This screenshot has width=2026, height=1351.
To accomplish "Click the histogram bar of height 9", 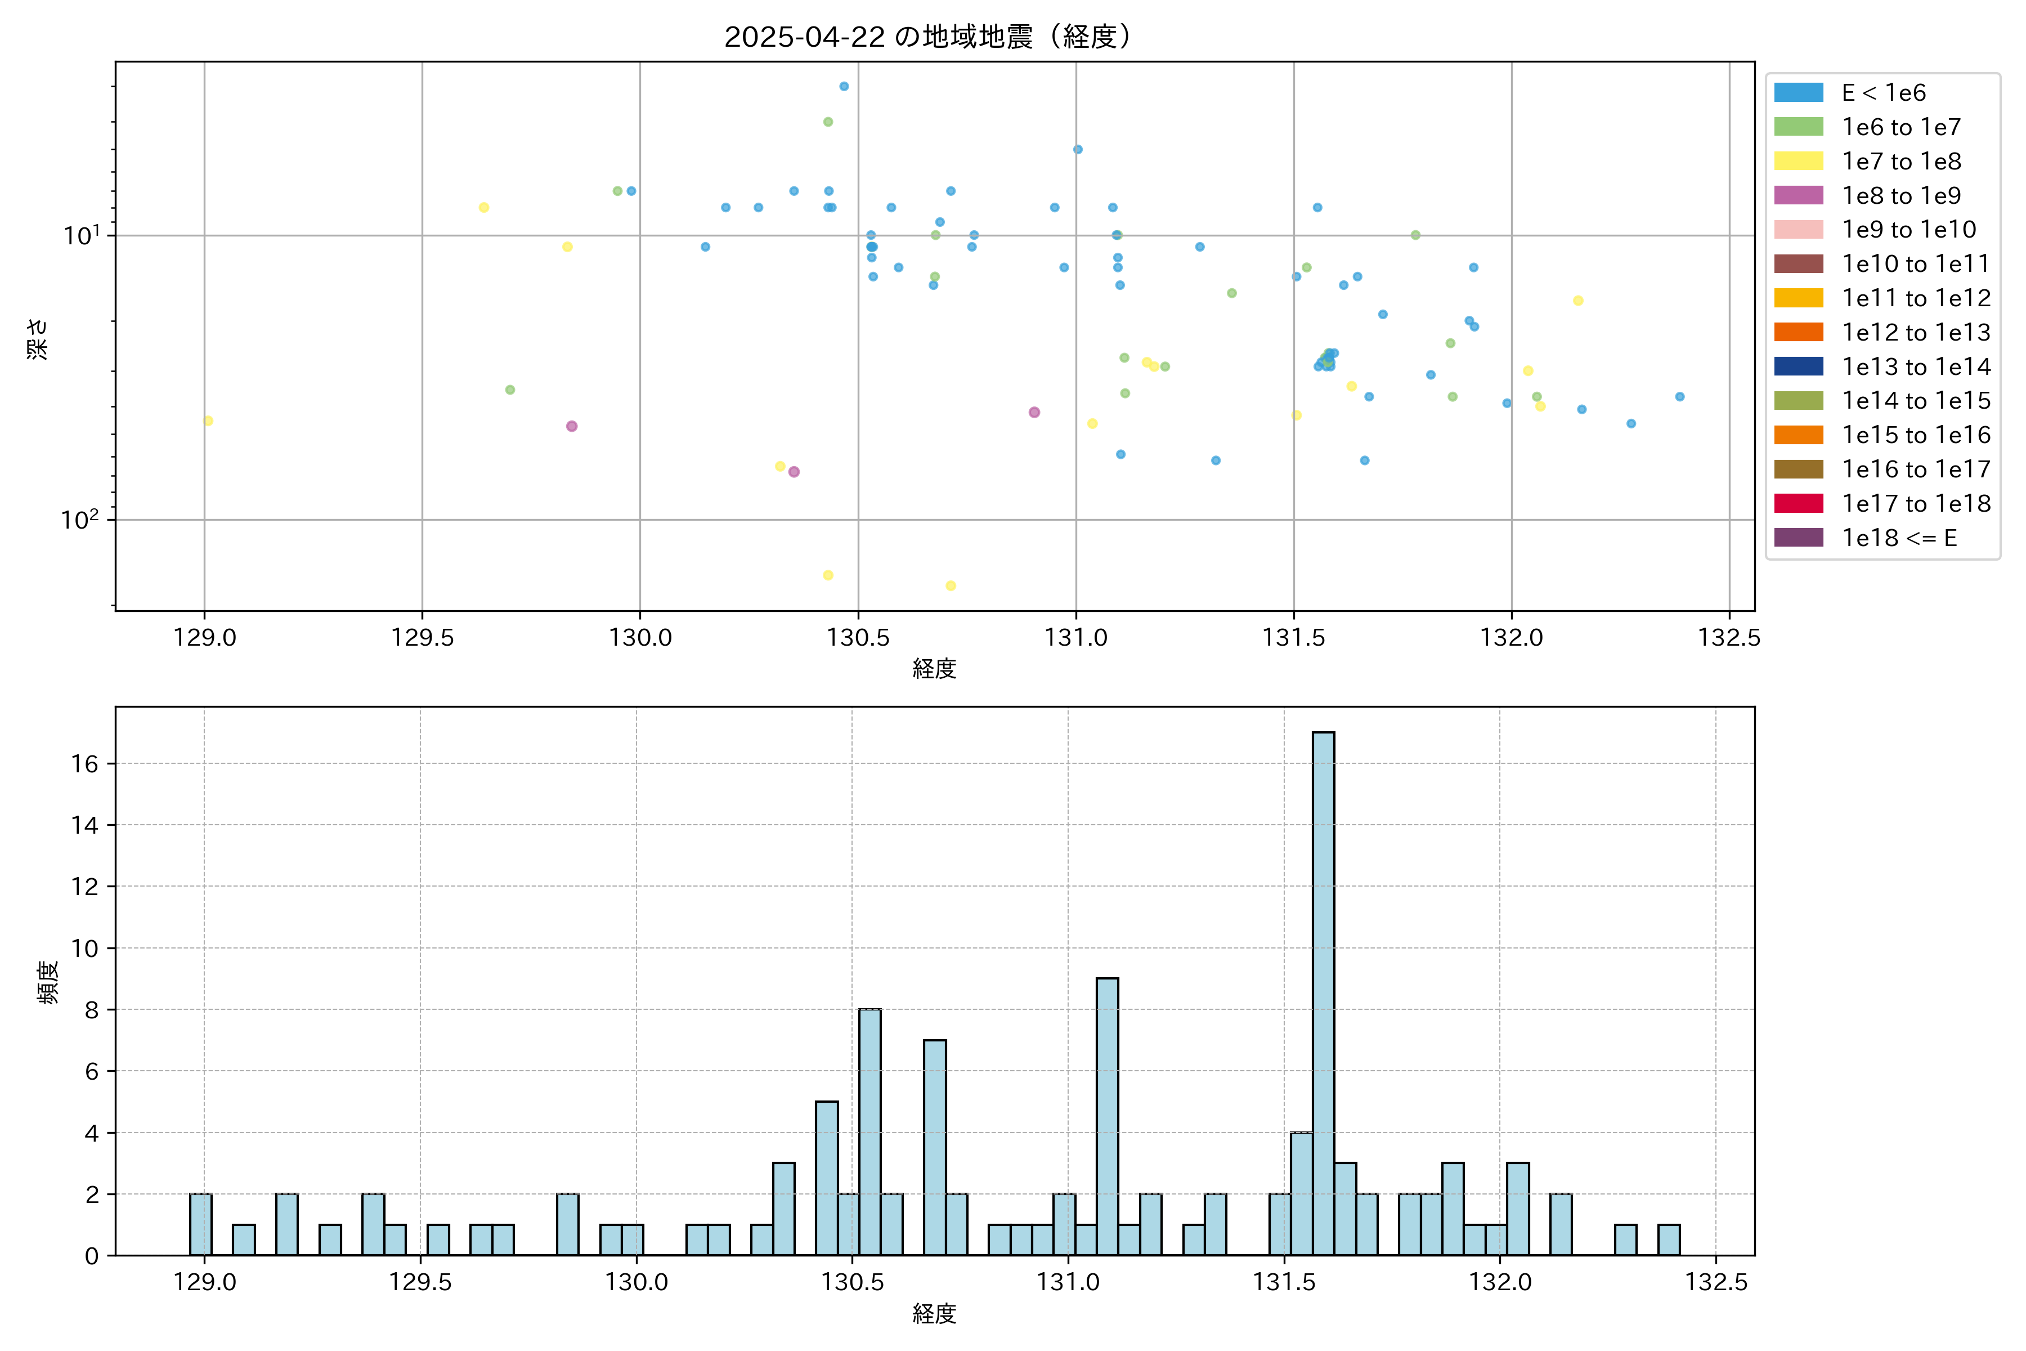I will (1107, 1116).
